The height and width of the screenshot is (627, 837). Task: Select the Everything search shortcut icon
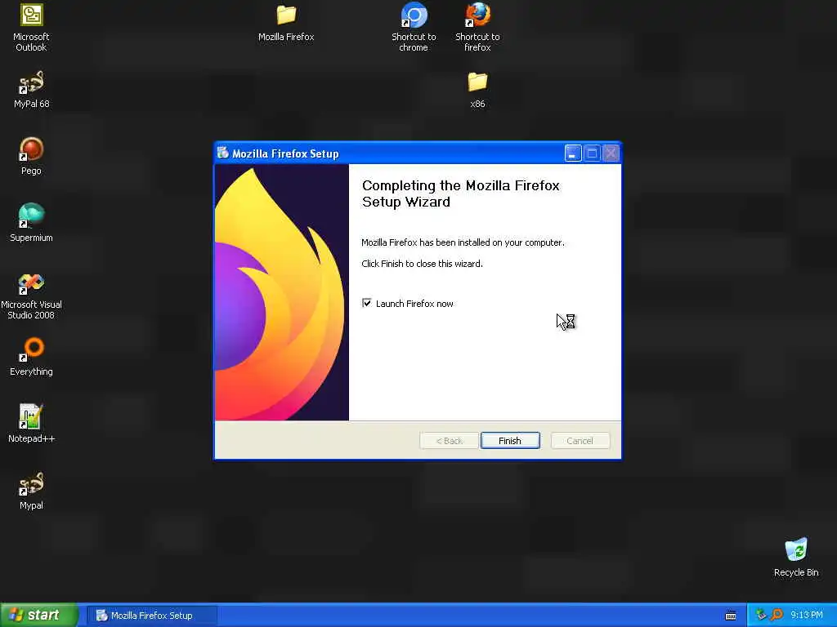click(31, 358)
